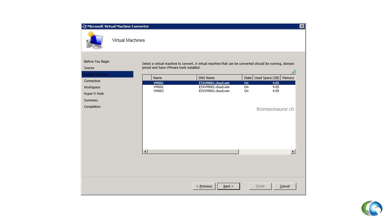
Task: Select the VM002 row
Action: (219, 87)
